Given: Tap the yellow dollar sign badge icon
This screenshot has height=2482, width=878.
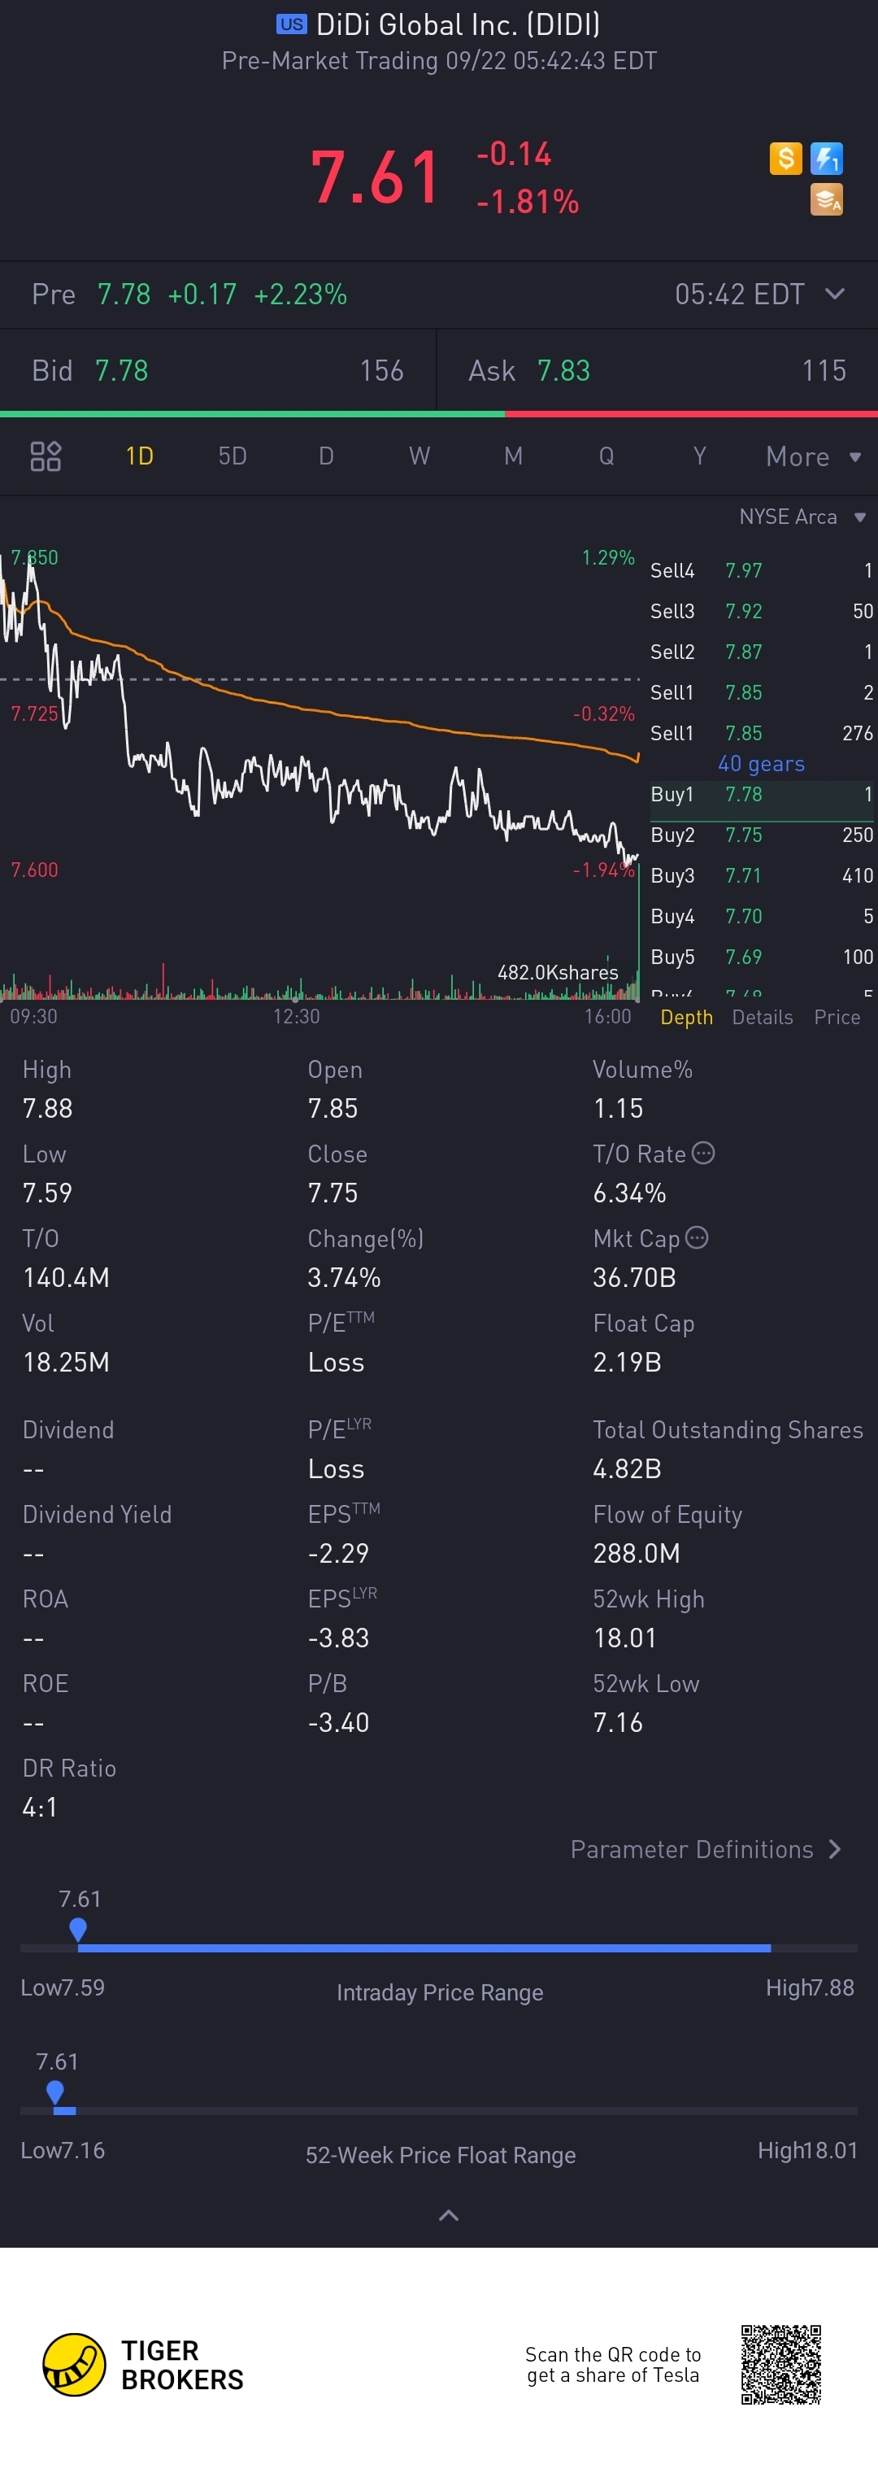Looking at the screenshot, I should click(785, 157).
